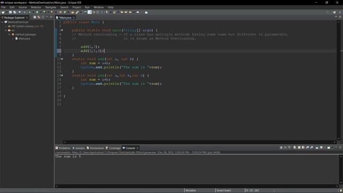Click the New wizard toolbar icon
Viewport: 343px width, 193px height.
[3, 12]
